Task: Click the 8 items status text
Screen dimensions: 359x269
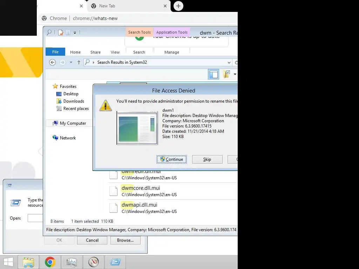Action: 57,221
